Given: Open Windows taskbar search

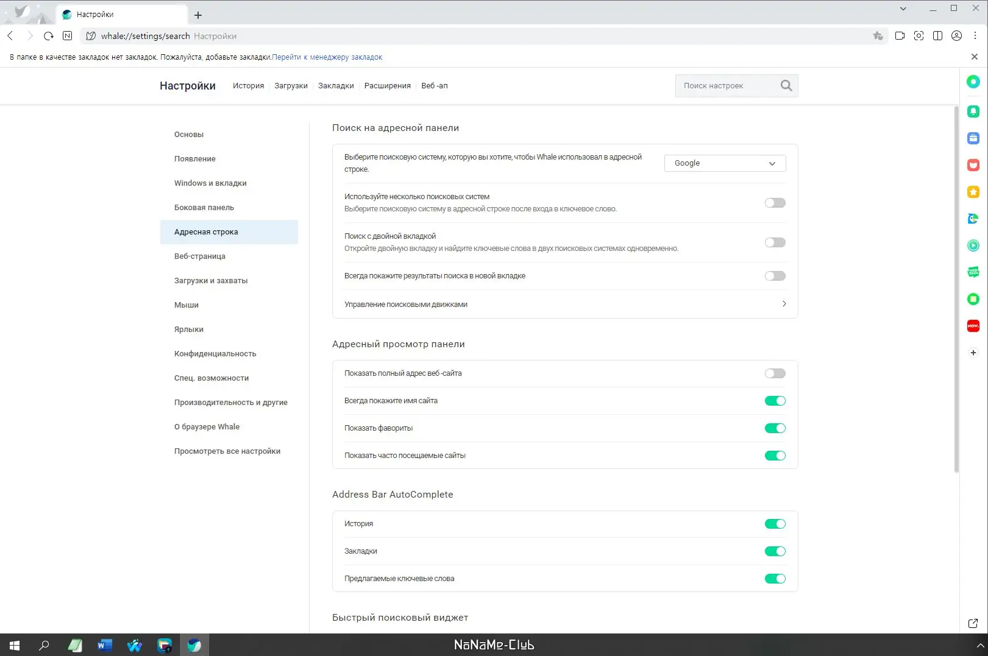Looking at the screenshot, I should pyautogui.click(x=44, y=645).
